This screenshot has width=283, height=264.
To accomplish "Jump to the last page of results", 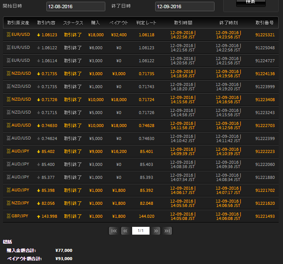I will pos(168,231).
